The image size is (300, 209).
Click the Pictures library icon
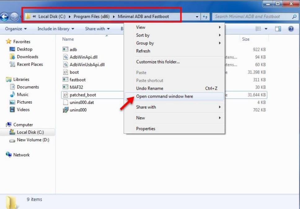tap(12, 102)
